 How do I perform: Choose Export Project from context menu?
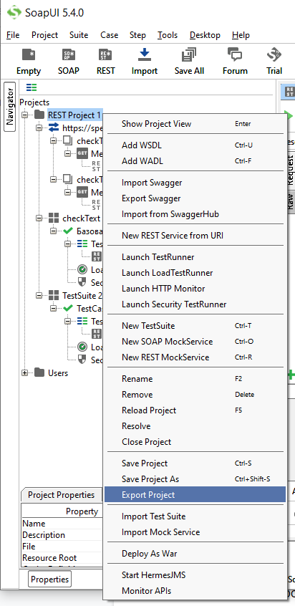[195, 495]
